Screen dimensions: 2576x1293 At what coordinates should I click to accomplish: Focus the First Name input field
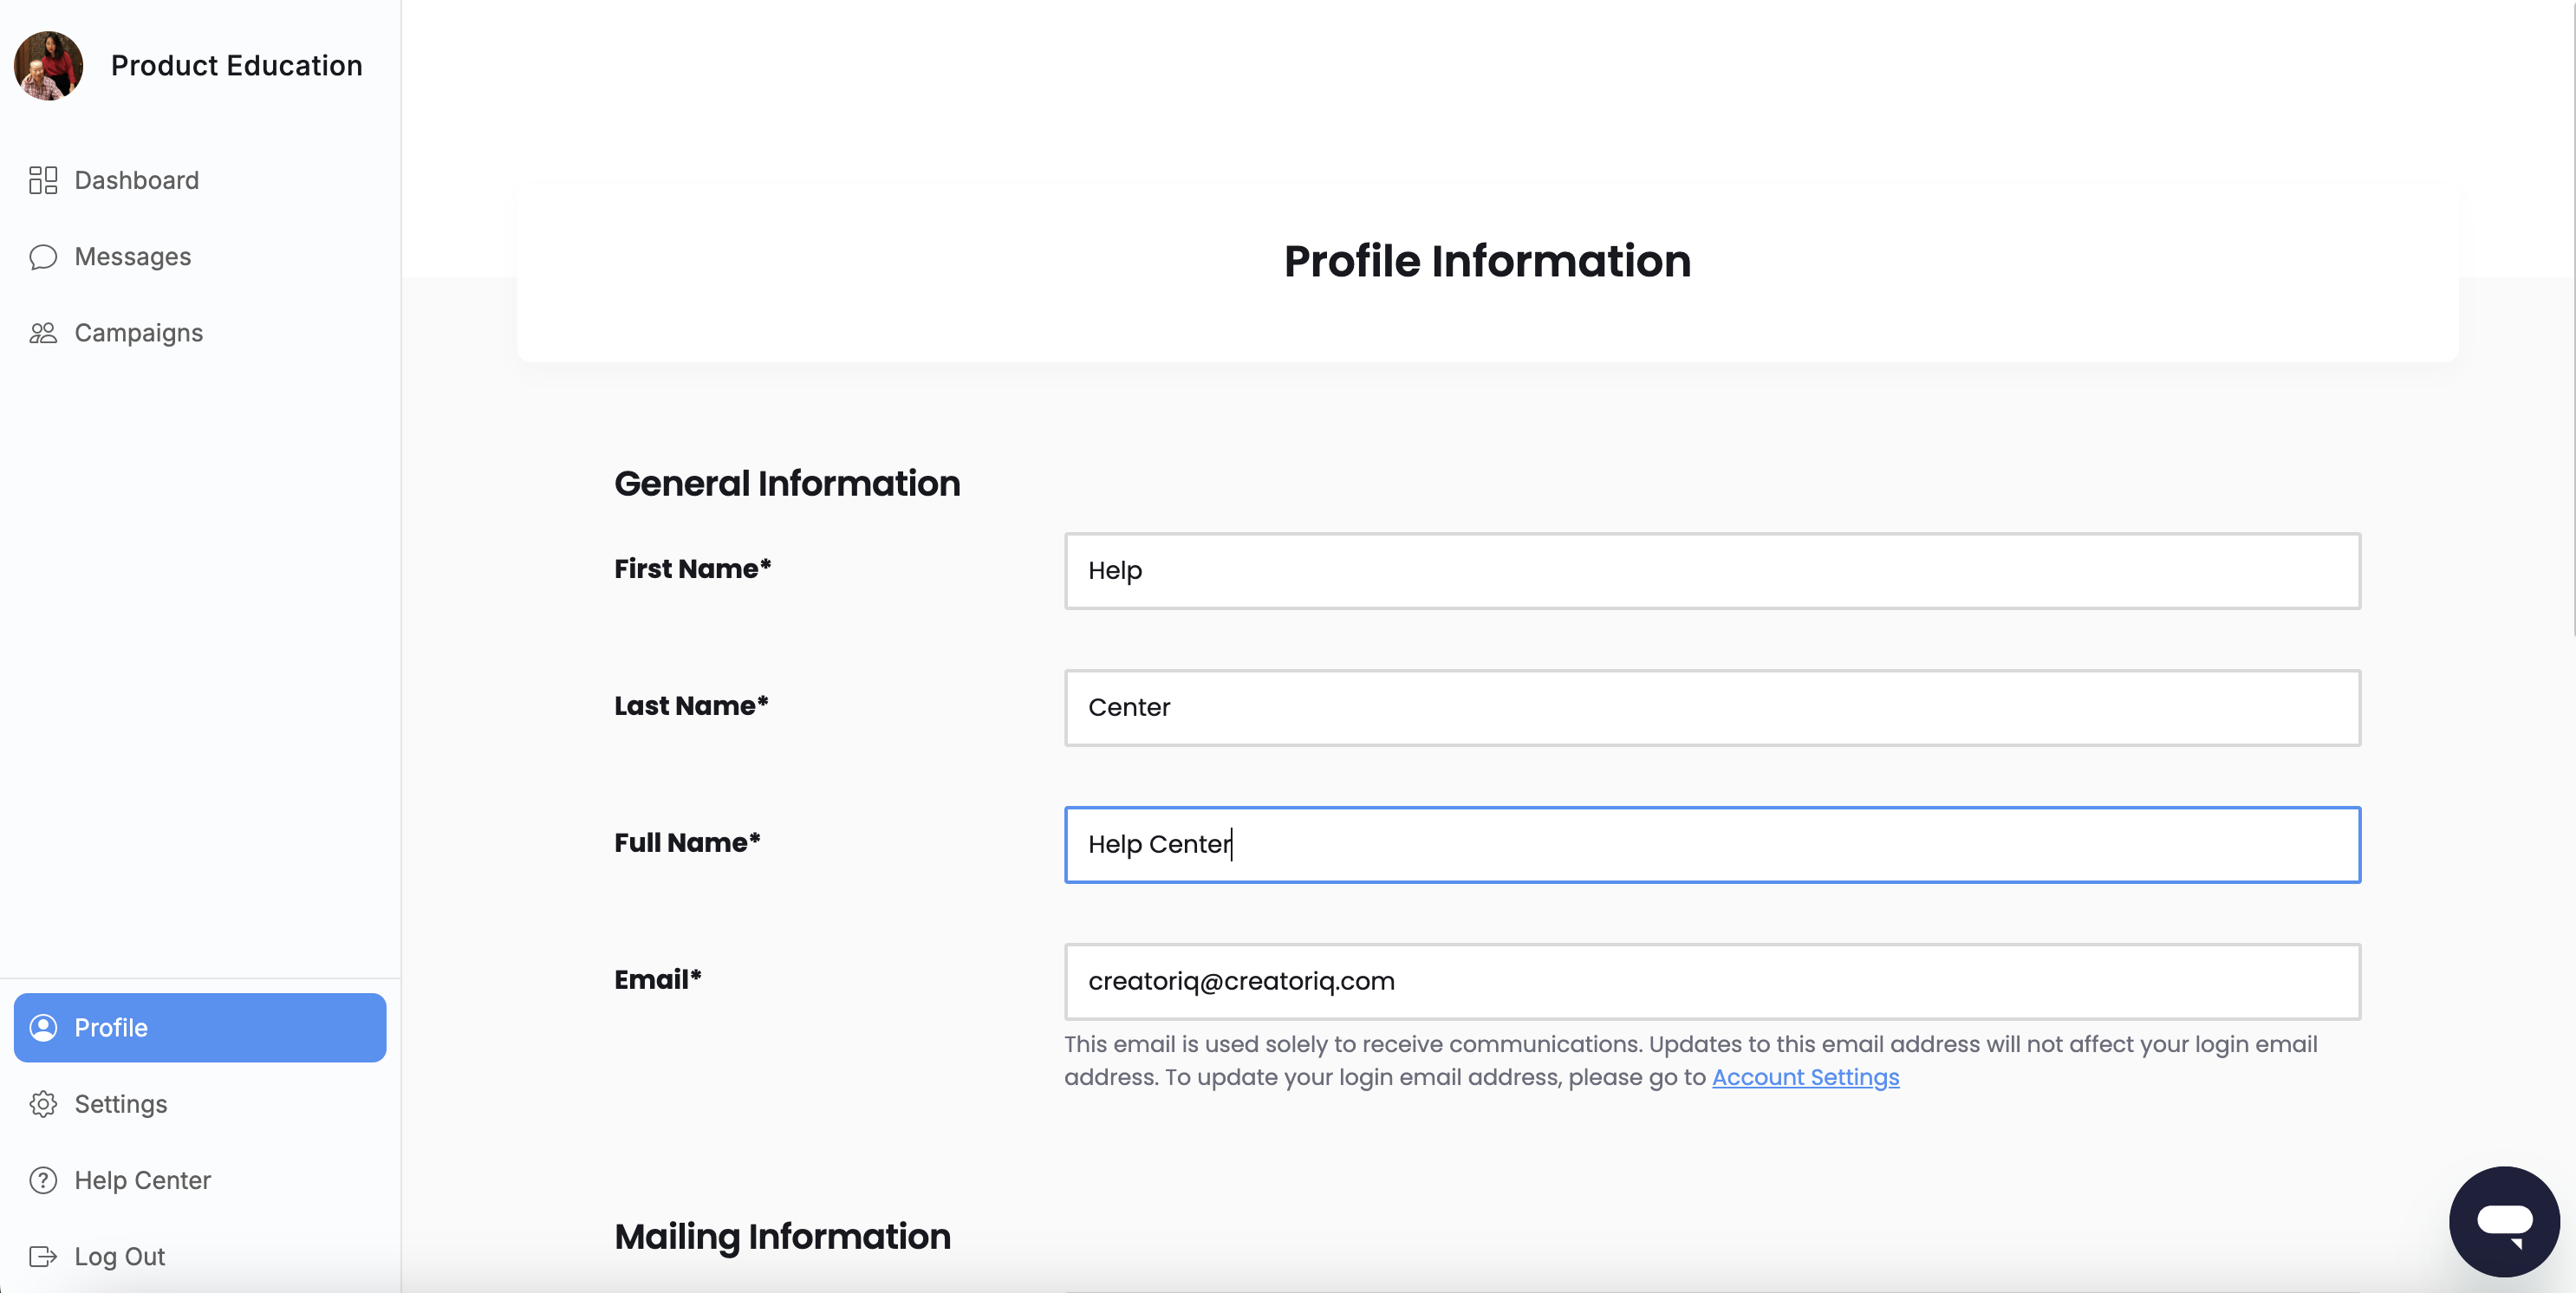1712,571
